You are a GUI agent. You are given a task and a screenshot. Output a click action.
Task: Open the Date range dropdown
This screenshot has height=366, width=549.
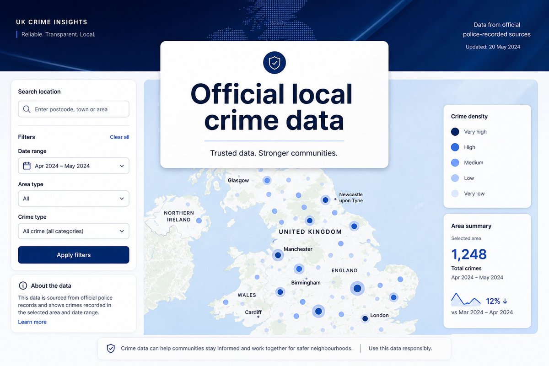tap(74, 166)
